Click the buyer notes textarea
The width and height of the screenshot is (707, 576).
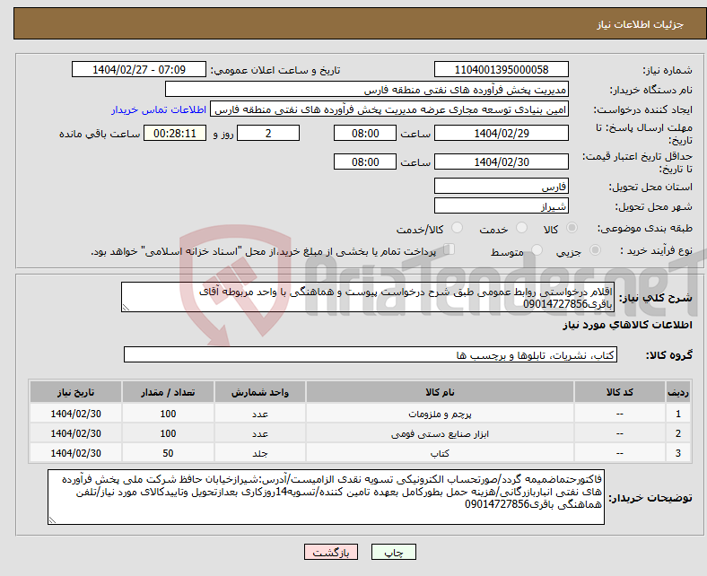click(x=326, y=497)
